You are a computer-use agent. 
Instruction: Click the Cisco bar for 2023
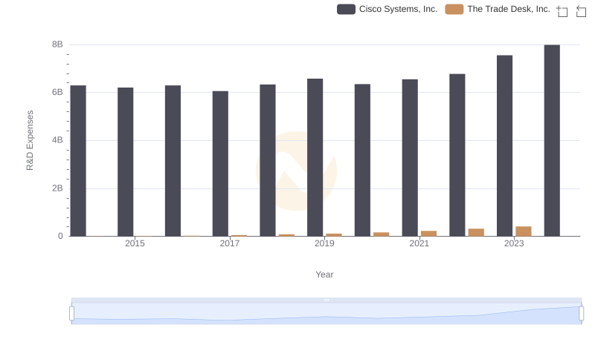[x=504, y=145]
